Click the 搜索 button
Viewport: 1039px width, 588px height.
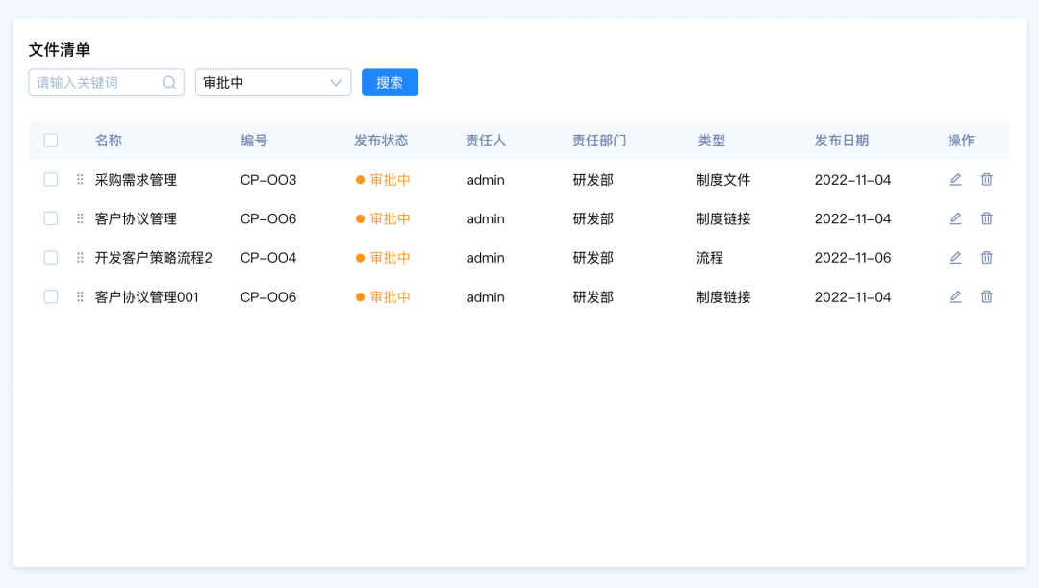(390, 83)
